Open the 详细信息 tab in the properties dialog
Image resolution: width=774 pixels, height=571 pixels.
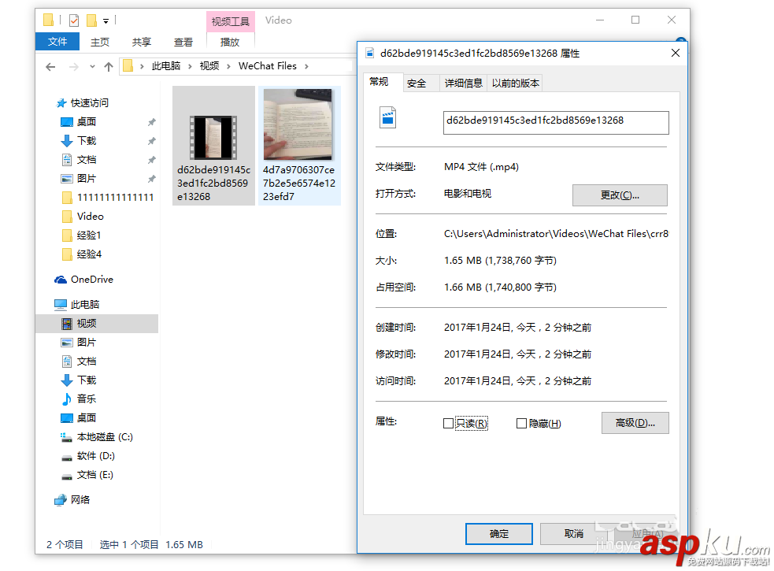pyautogui.click(x=463, y=82)
